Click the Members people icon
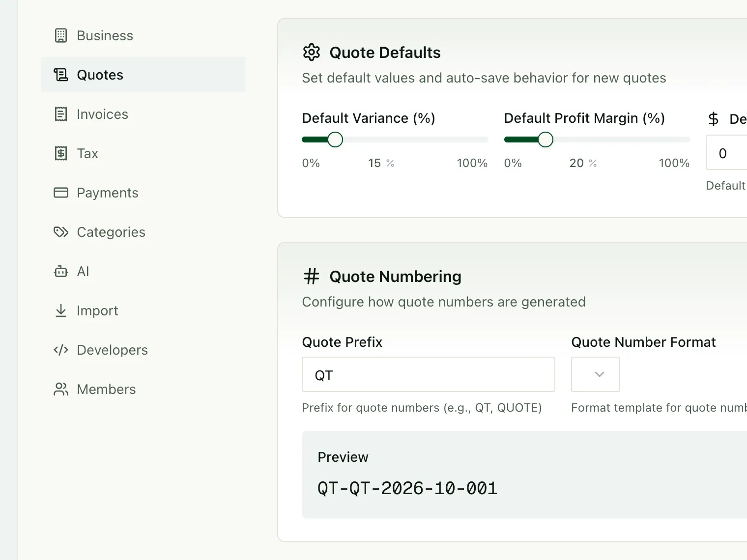This screenshot has width=747, height=560. click(x=61, y=389)
